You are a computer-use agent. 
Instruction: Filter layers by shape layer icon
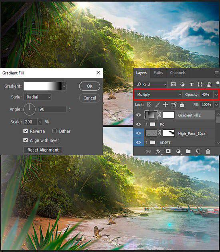200,84
